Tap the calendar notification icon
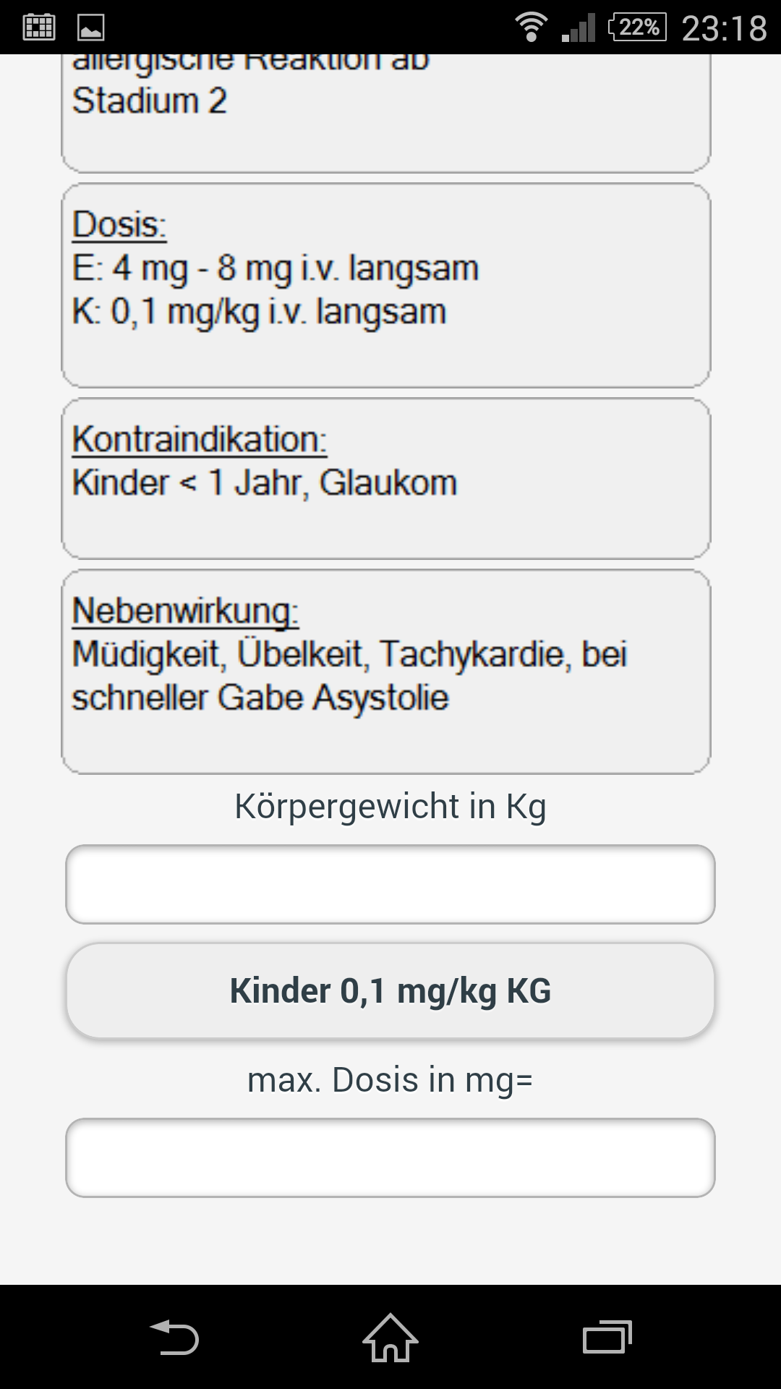 tap(39, 27)
